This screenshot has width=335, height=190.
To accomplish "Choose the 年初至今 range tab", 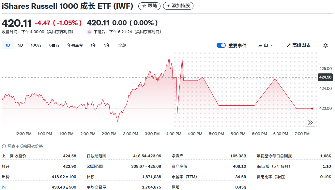I will pyautogui.click(x=75, y=45).
